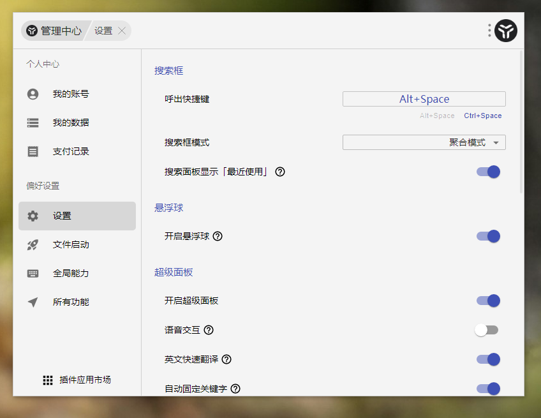Toggle 自动固定关键字 switch
This screenshot has height=418, width=541.
(488, 389)
